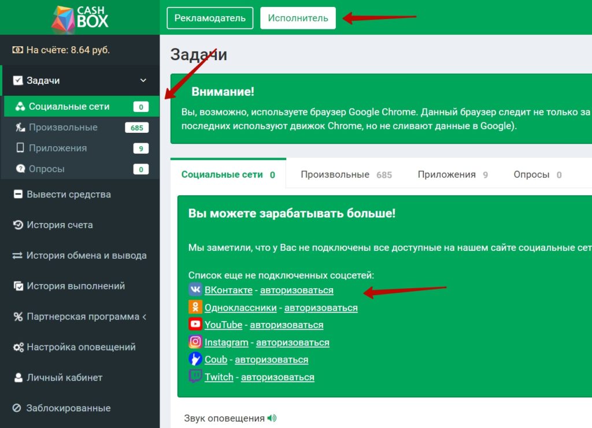This screenshot has height=428, width=592.
Task: Click the Instagram icon
Action: [195, 342]
